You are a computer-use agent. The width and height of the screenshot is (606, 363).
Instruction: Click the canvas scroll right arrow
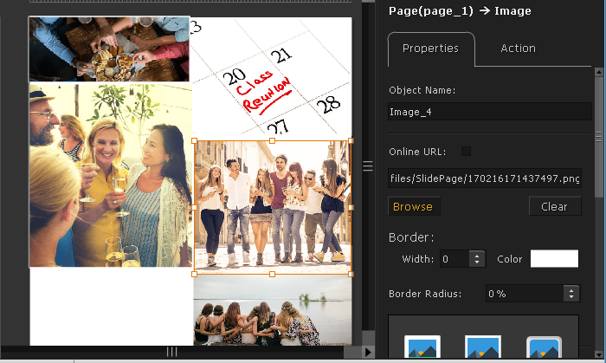368,352
